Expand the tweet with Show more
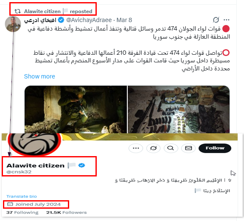The width and height of the screenshot is (244, 221). (39, 76)
